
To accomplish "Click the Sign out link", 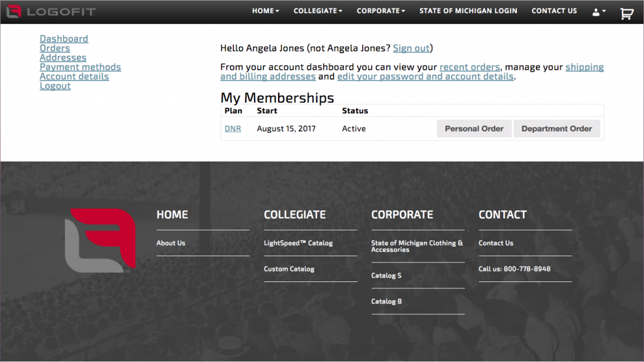I will tap(411, 48).
